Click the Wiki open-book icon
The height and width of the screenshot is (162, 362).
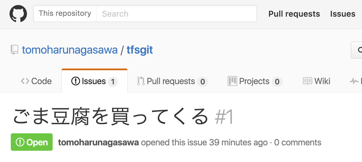tap(308, 81)
